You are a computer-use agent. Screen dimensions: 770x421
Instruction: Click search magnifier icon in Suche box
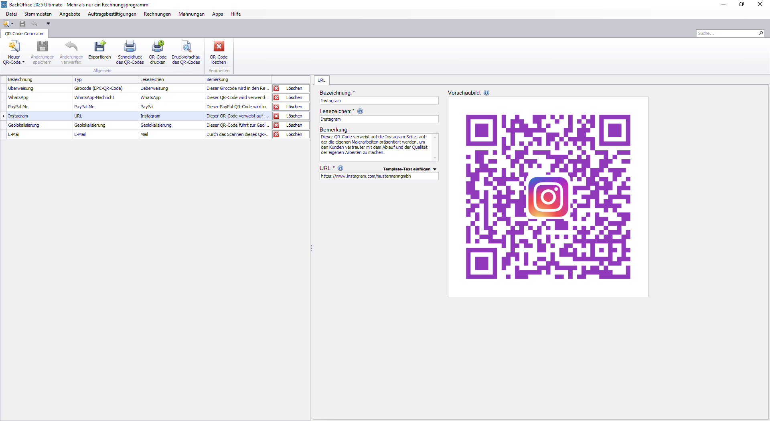coord(761,33)
